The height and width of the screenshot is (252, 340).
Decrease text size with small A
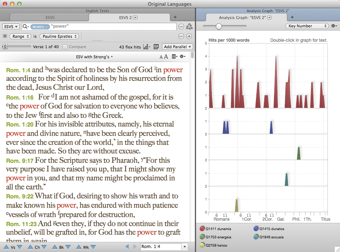(161, 57)
